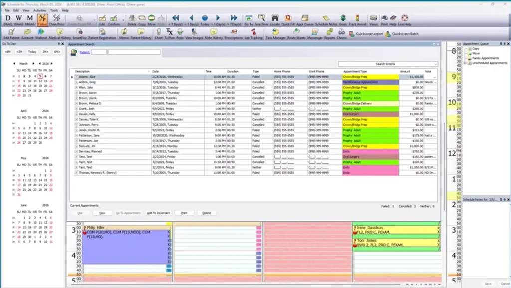This screenshot has width=511, height=288.
Task: Open the Tx Plan module
Action: pyautogui.click(x=170, y=34)
